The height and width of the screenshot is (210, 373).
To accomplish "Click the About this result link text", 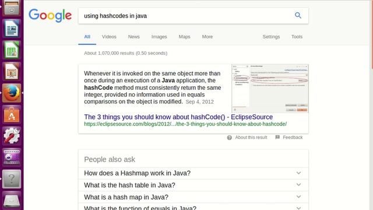I will point(251,138).
